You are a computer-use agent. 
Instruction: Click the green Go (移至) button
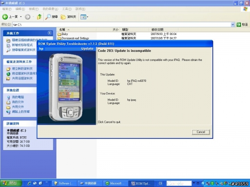[242, 25]
